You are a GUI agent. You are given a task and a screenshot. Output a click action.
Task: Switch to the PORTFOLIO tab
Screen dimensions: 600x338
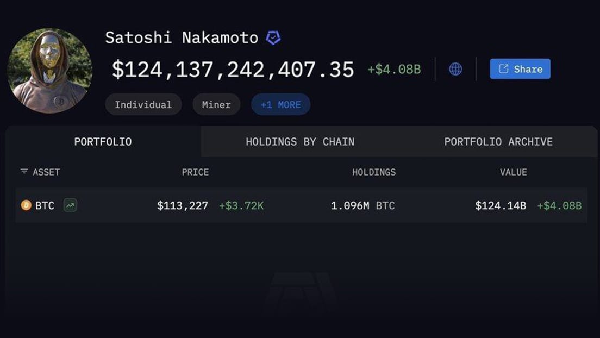point(103,142)
